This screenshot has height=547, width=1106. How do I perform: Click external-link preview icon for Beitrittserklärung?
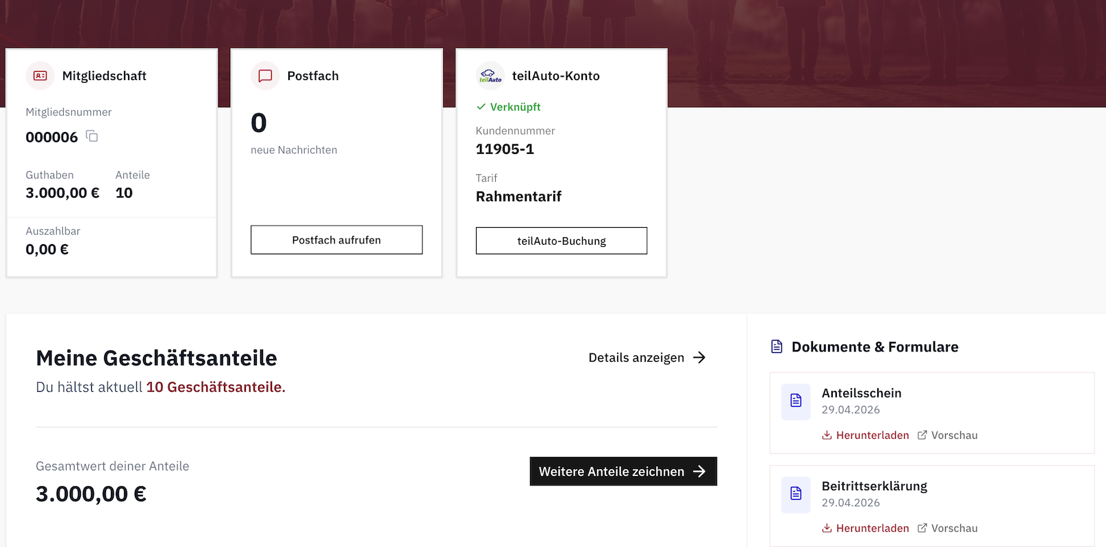pyautogui.click(x=922, y=529)
